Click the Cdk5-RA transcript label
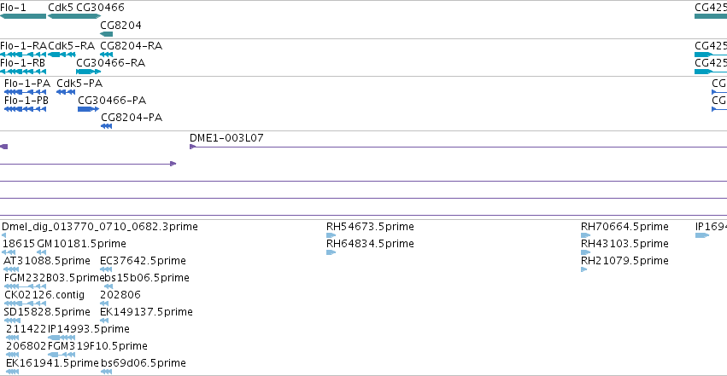This screenshot has width=727, height=376. 72,46
